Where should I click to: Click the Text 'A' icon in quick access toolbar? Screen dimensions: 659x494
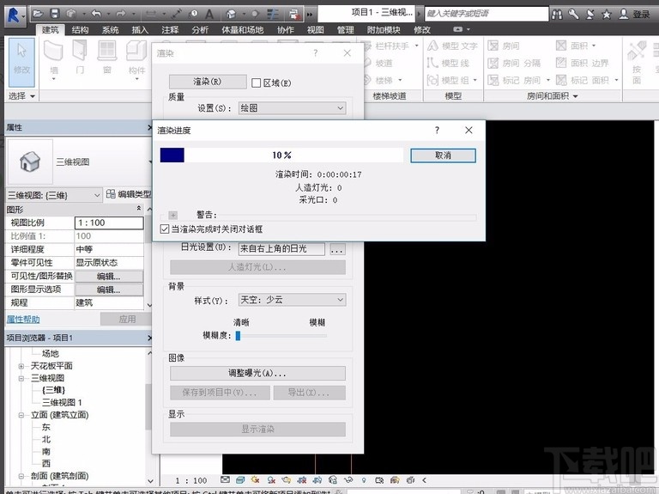coord(209,15)
